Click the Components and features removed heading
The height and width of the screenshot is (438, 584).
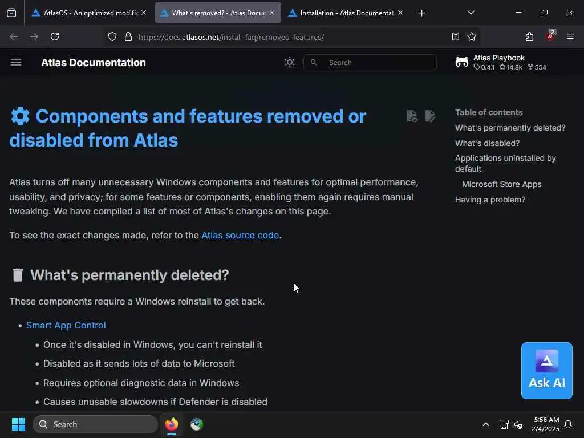point(188,128)
